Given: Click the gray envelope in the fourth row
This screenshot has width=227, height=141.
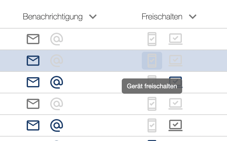Looking at the screenshot, I should 33,104.
